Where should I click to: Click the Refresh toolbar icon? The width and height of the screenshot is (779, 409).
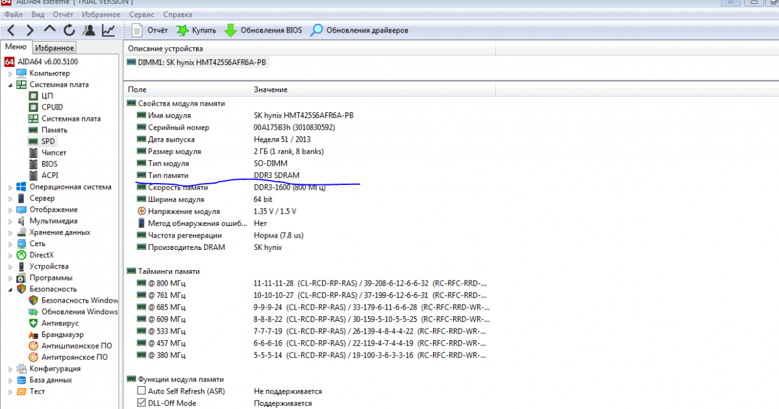click(x=69, y=30)
